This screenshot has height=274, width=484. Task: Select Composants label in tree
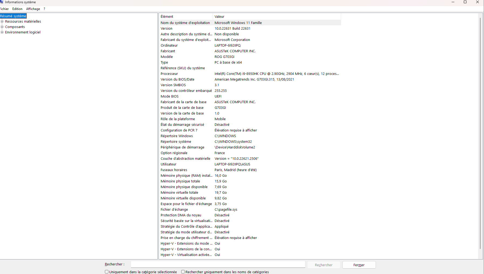(x=15, y=27)
